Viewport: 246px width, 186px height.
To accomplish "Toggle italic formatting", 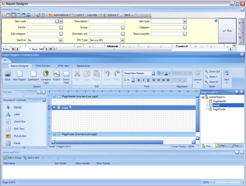I will click(143, 80).
